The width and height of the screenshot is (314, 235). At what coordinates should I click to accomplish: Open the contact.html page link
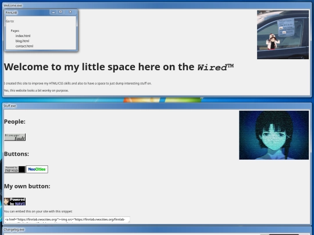(24, 46)
